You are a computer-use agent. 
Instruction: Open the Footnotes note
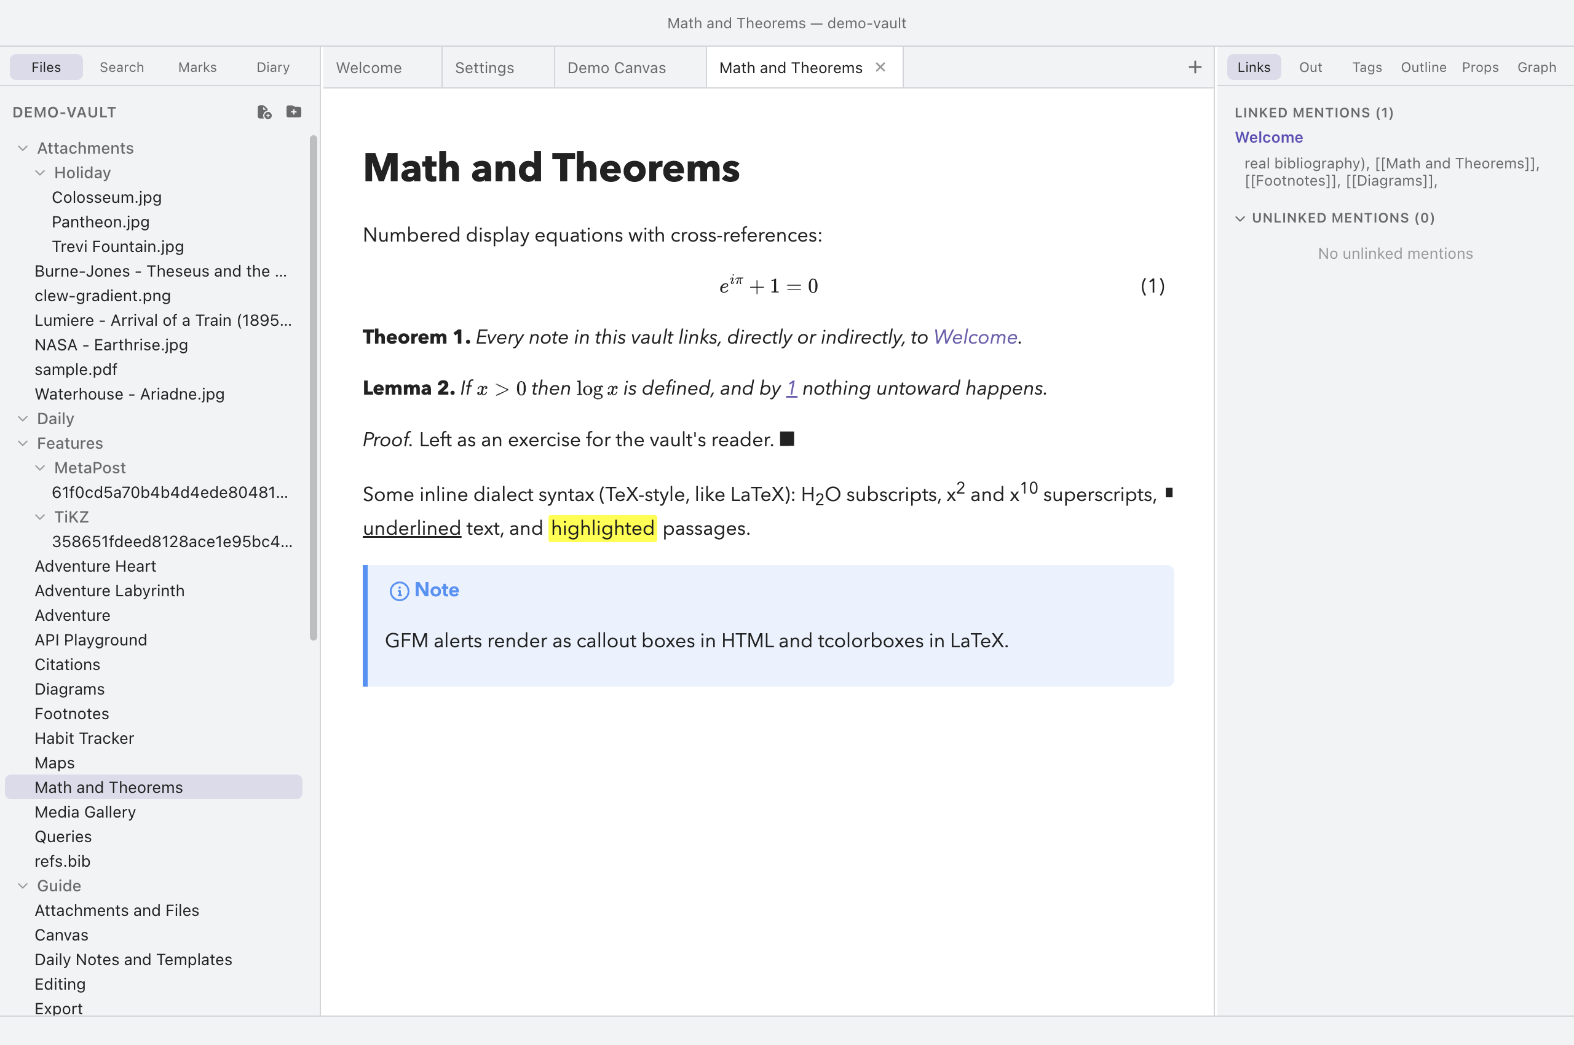(x=72, y=714)
